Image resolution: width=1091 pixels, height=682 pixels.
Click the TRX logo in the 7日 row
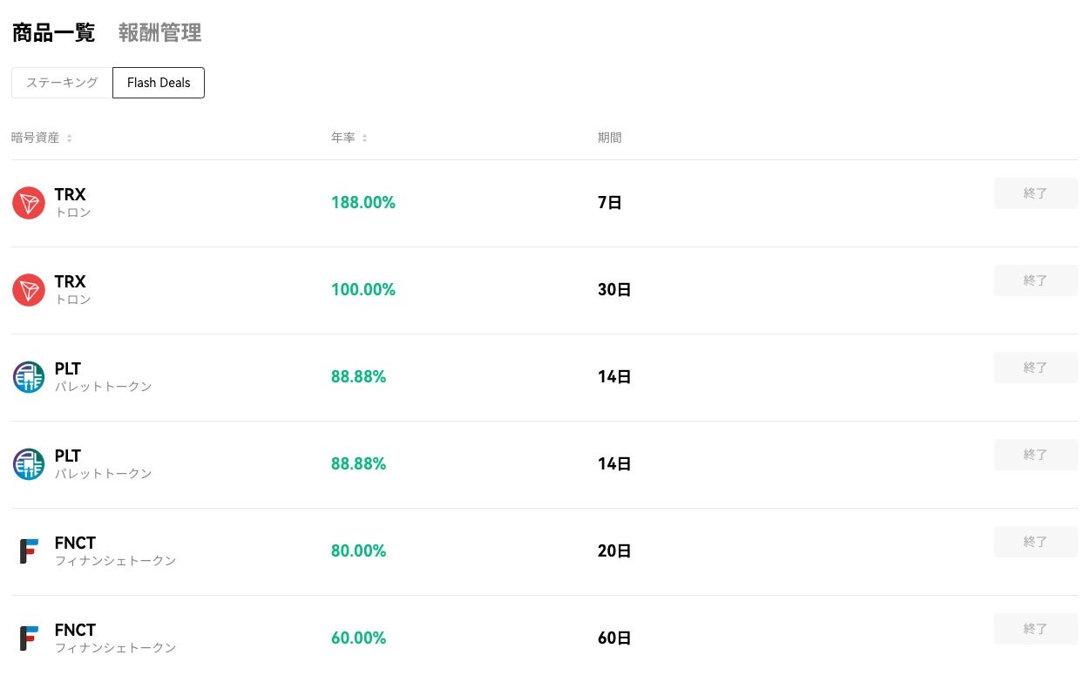pyautogui.click(x=29, y=203)
